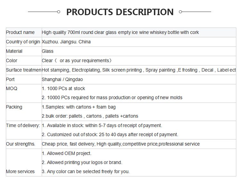Click the Time of delivery label

click(23, 125)
